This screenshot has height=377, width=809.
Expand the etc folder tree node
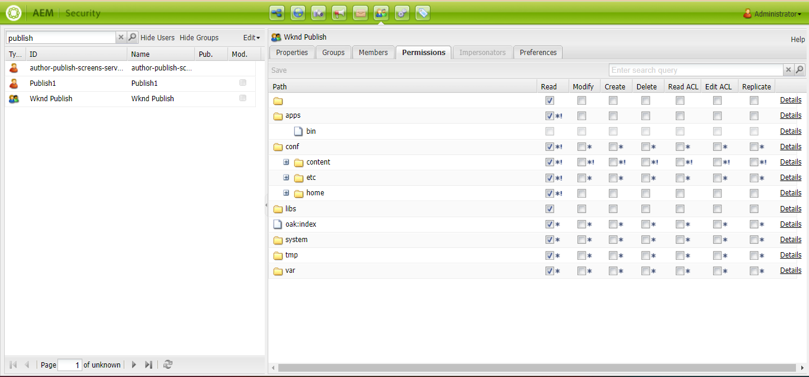pos(287,178)
